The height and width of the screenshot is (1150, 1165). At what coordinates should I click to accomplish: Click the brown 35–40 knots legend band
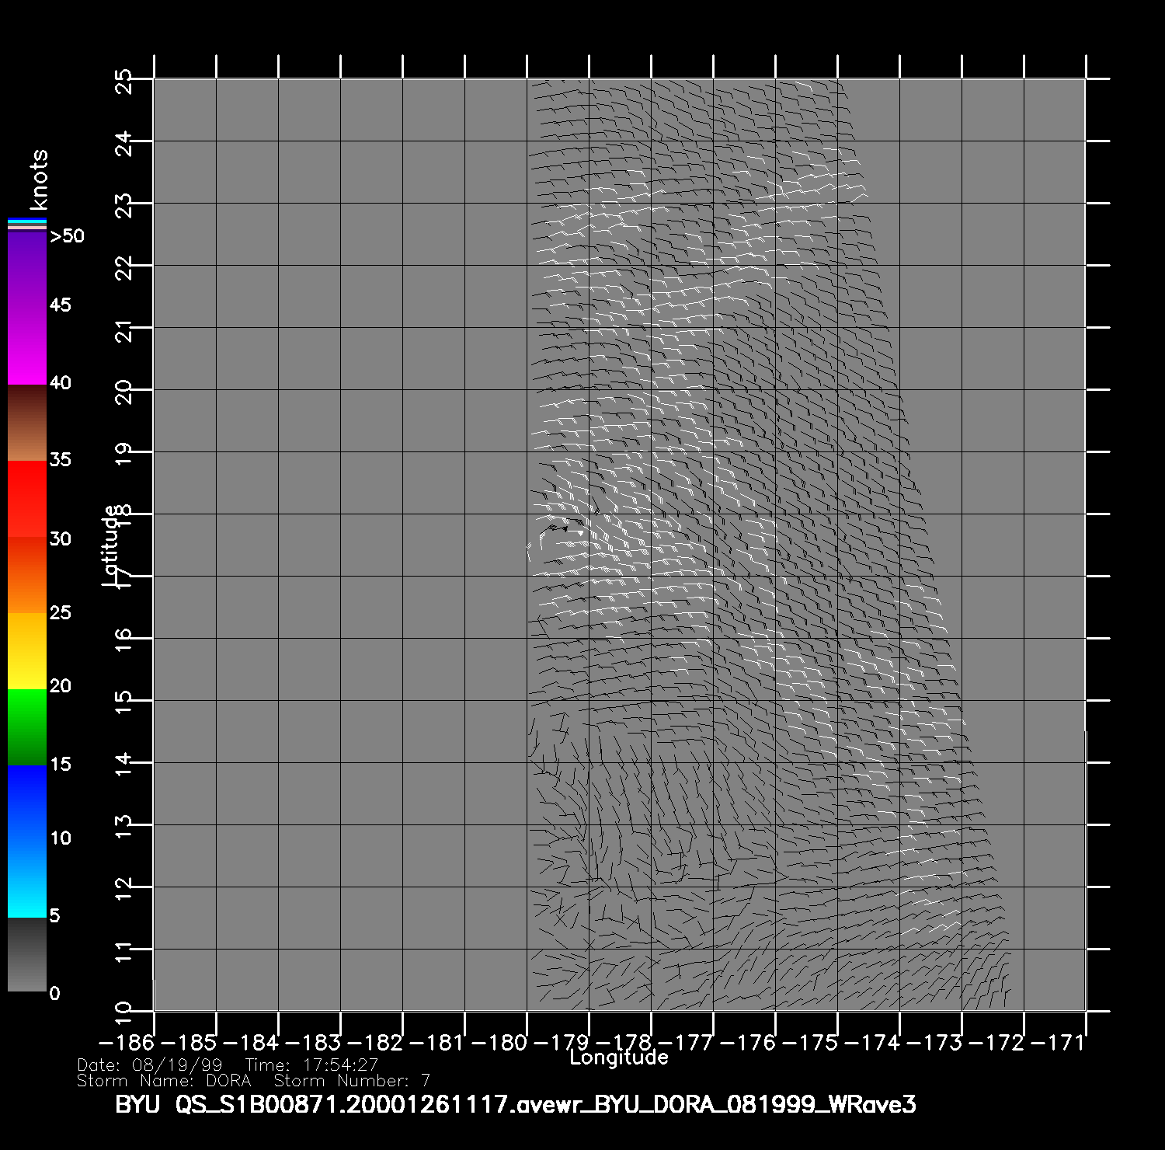[x=26, y=423]
